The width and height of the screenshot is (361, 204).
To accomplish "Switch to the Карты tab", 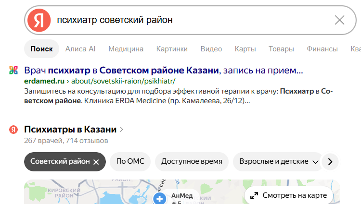I will pos(245,48).
